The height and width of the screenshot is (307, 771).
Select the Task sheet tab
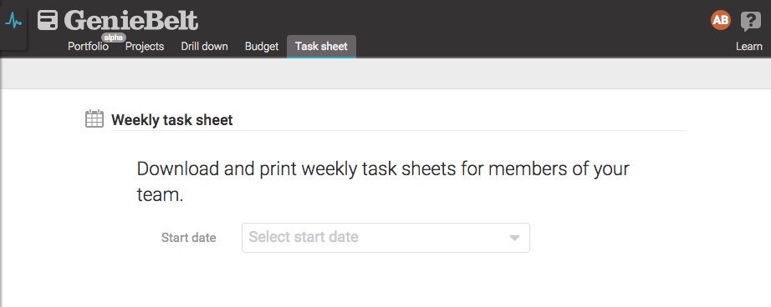point(322,47)
